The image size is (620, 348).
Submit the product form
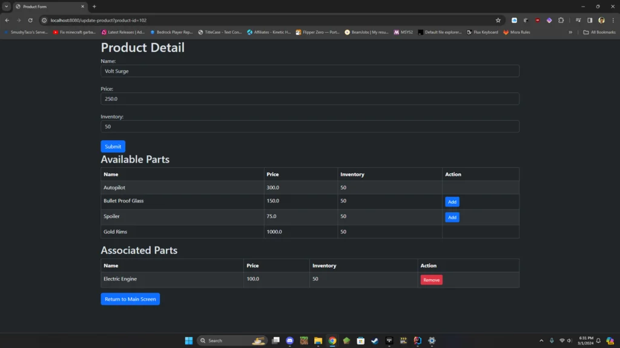point(113,146)
